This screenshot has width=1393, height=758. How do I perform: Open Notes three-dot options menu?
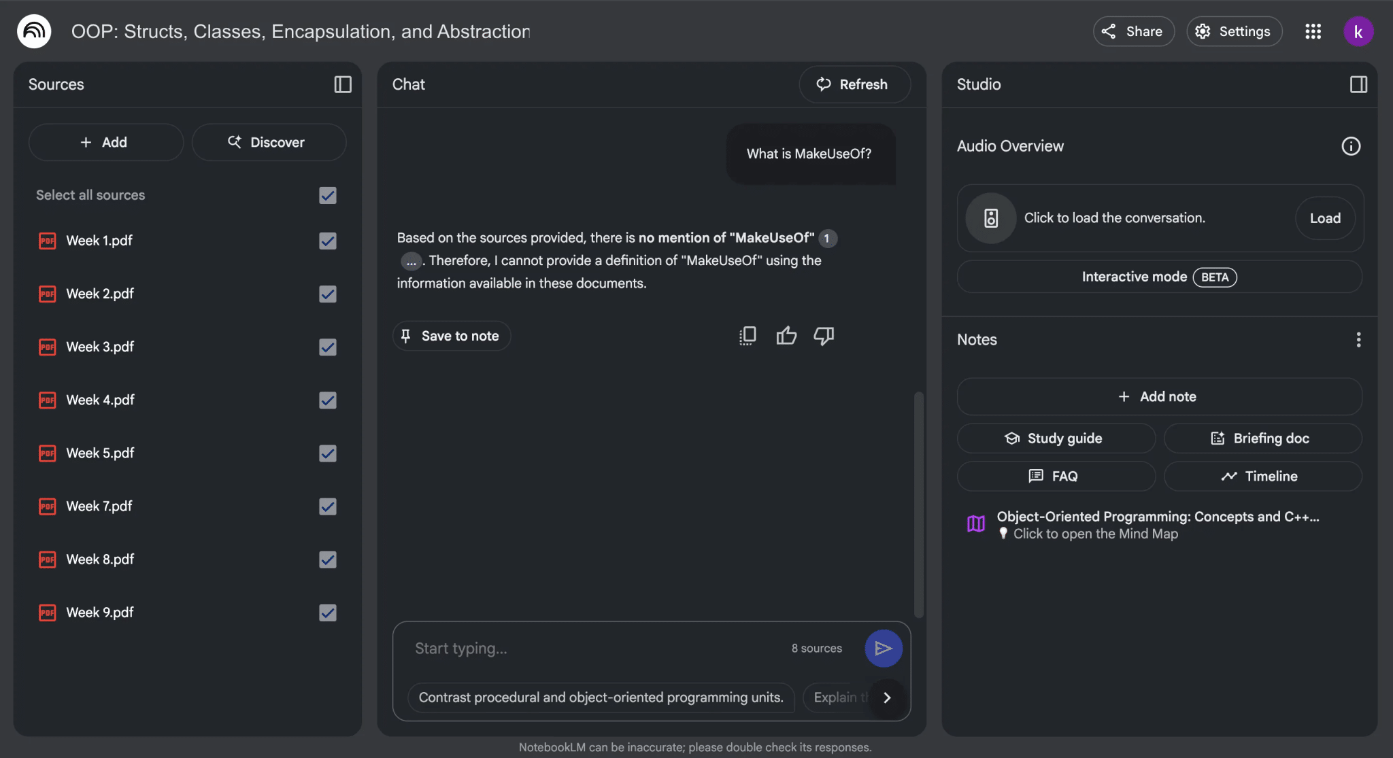(1358, 339)
